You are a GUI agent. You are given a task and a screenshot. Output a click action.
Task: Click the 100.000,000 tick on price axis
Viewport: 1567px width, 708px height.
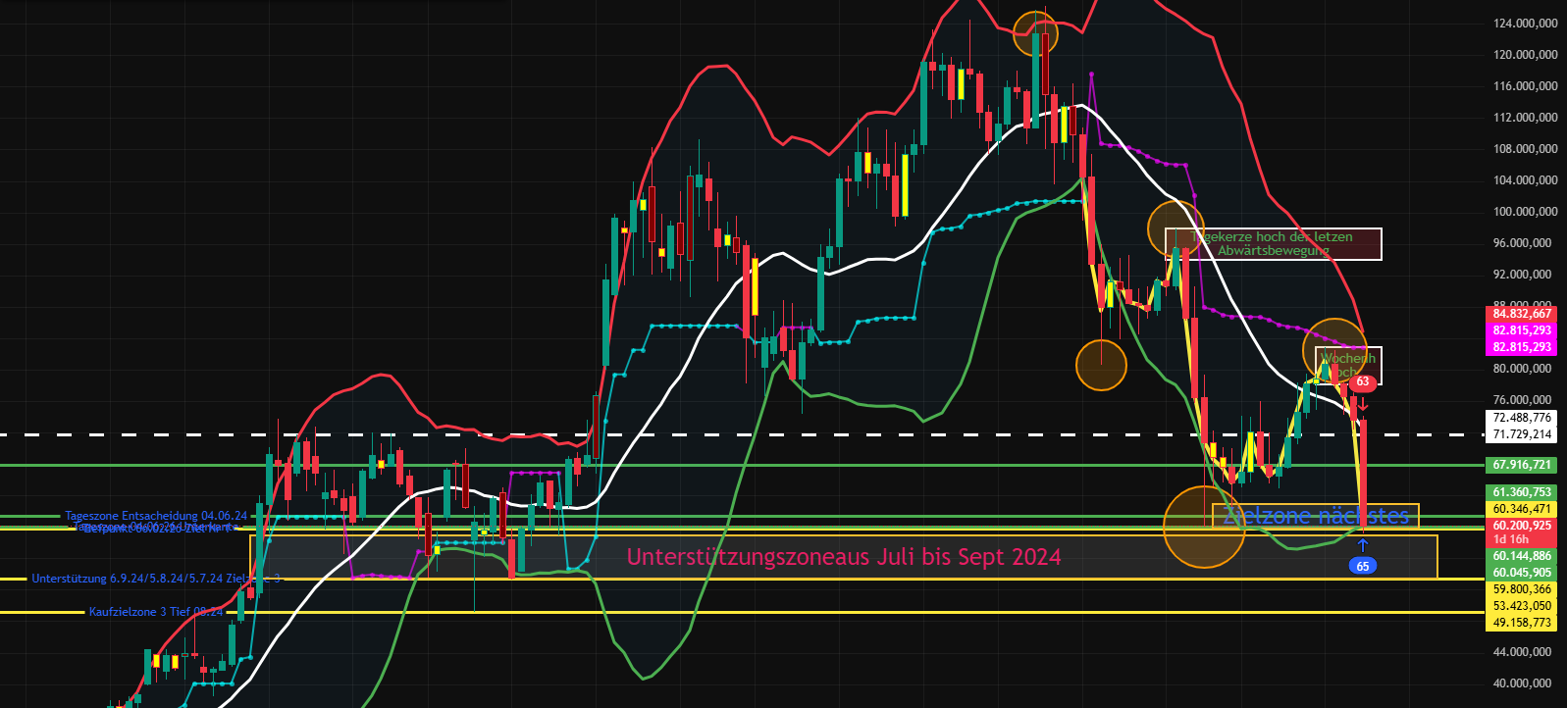pos(1525,212)
